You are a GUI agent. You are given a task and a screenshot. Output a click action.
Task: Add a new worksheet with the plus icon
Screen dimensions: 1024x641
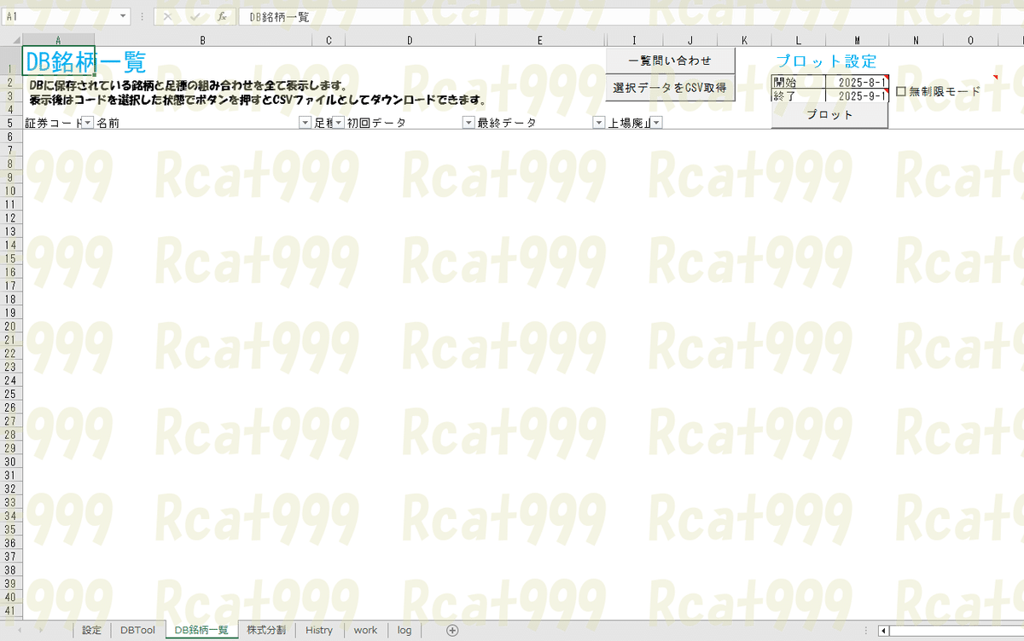(452, 630)
